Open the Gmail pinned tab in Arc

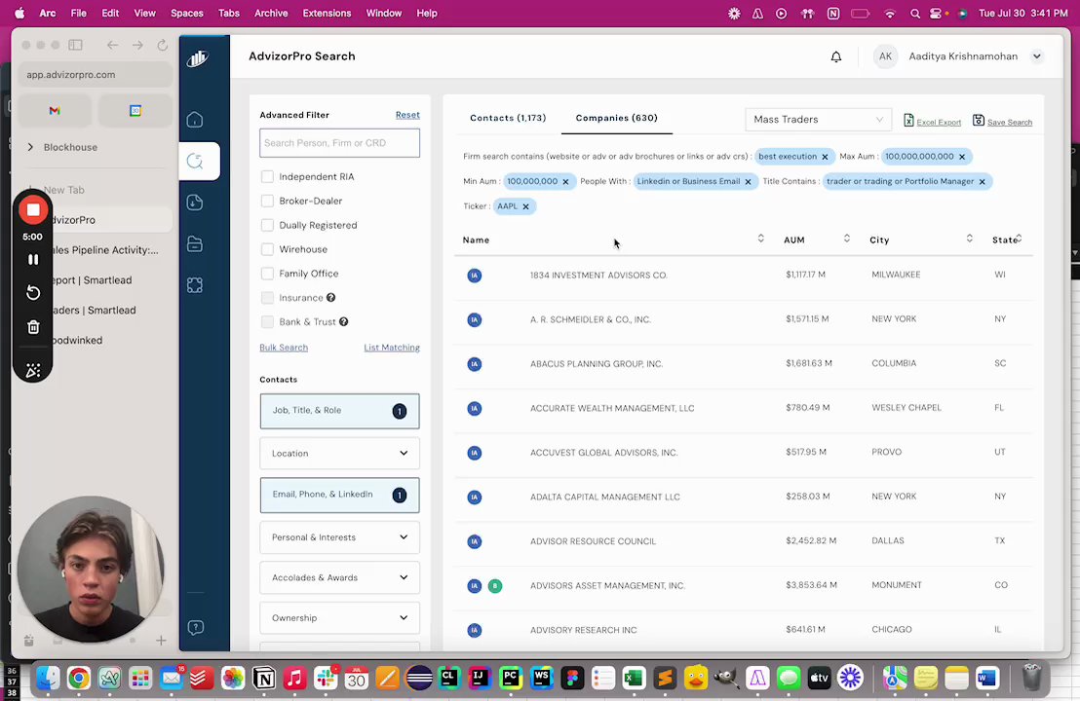55,111
